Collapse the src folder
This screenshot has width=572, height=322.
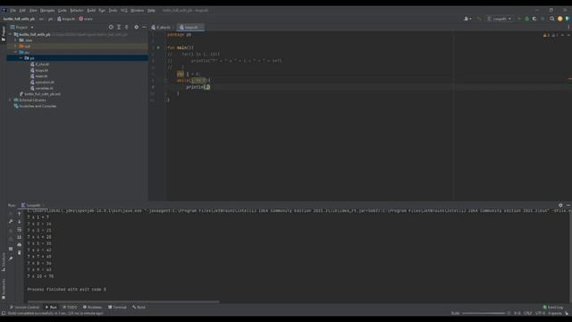pos(16,52)
